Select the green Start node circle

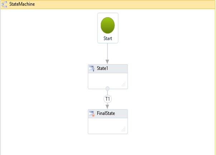pos(107,25)
